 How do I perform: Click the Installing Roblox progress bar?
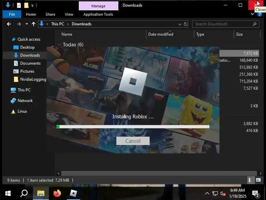point(133,127)
